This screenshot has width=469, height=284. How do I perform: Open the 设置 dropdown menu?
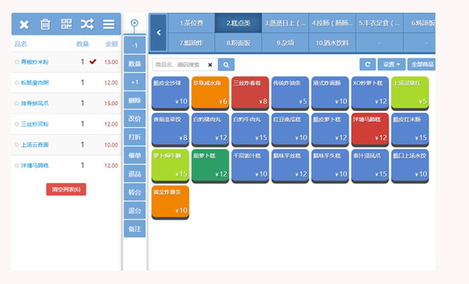391,65
